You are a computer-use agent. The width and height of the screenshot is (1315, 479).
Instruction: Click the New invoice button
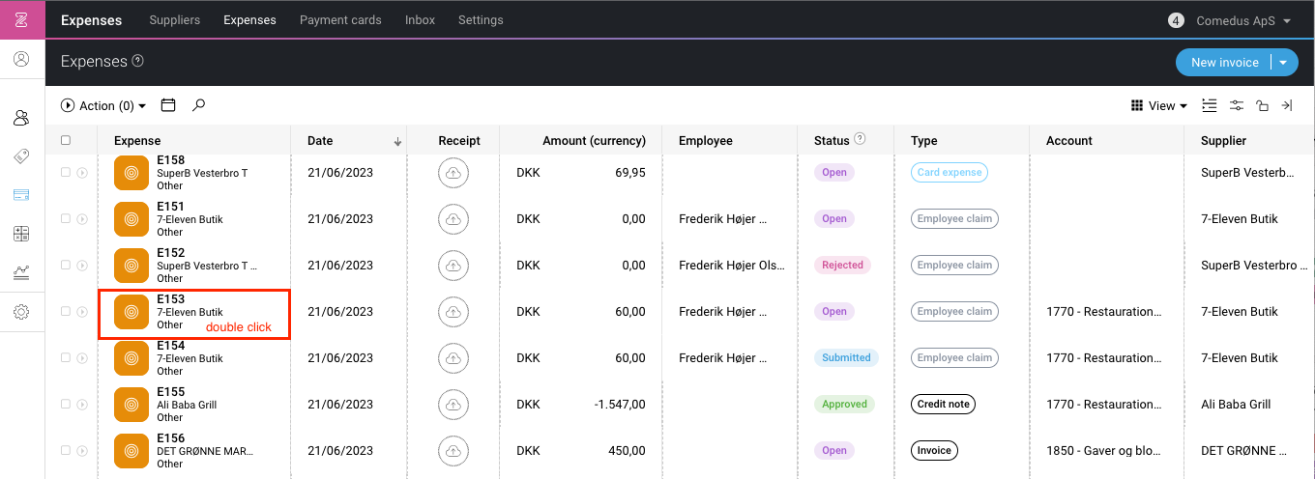point(1224,62)
